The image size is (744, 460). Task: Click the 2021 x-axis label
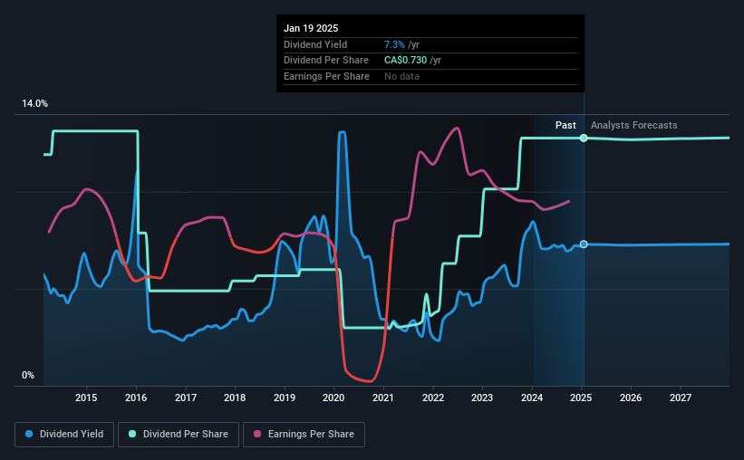[x=383, y=398]
